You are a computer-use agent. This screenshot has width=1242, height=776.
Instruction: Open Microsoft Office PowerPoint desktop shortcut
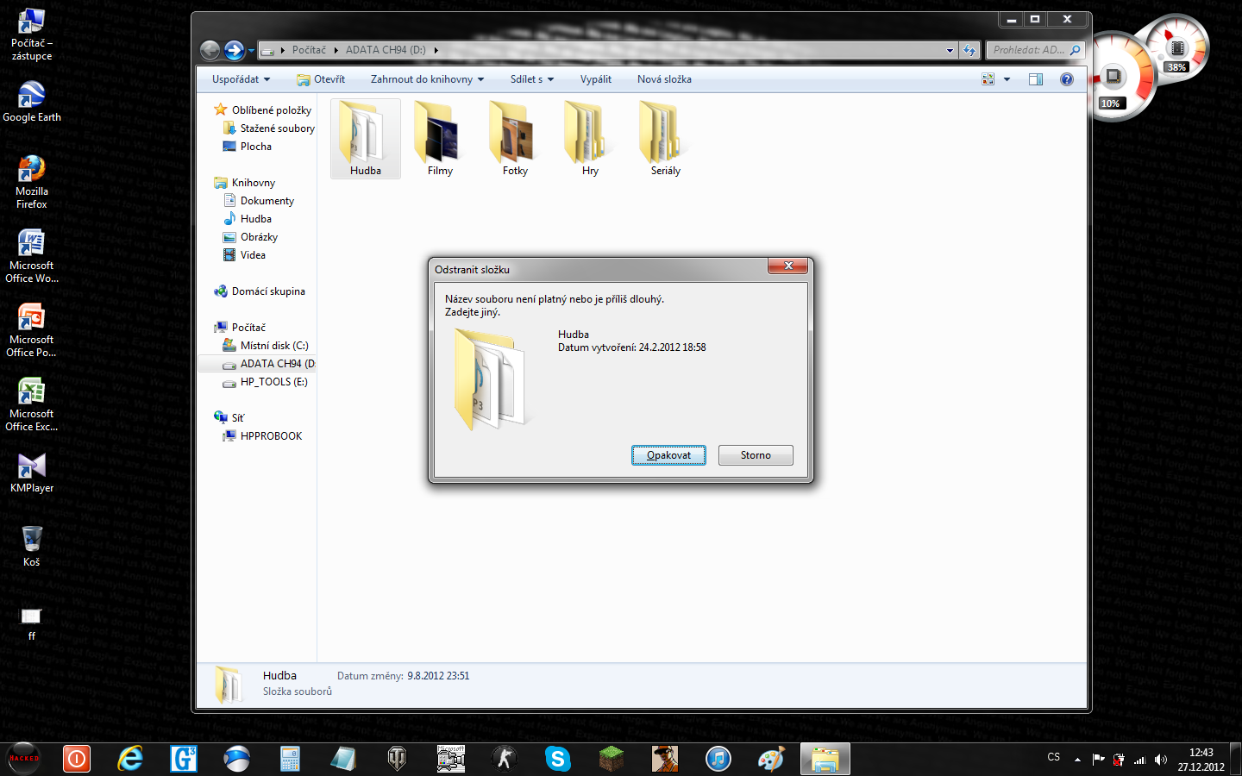pyautogui.click(x=32, y=330)
